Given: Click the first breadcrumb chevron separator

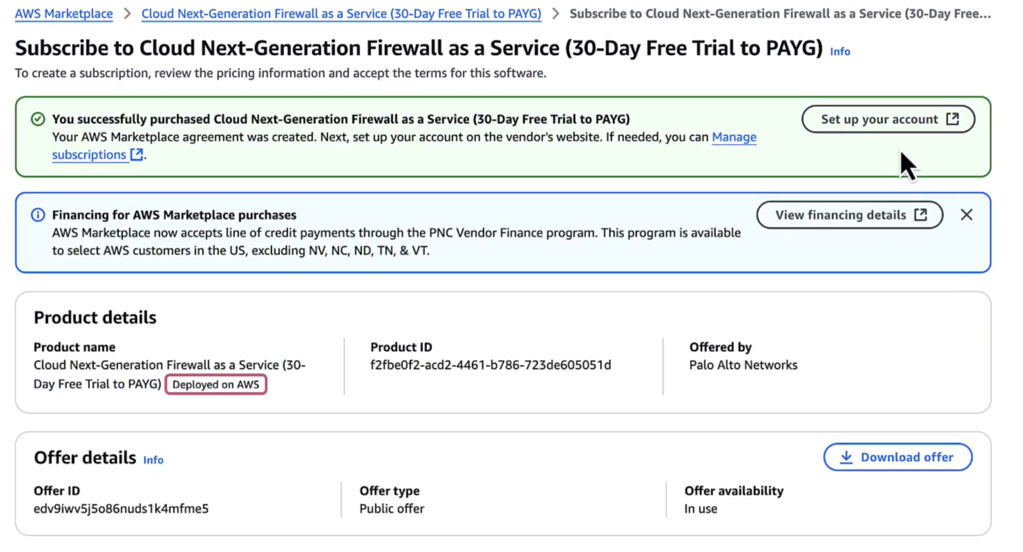Looking at the screenshot, I should point(127,13).
